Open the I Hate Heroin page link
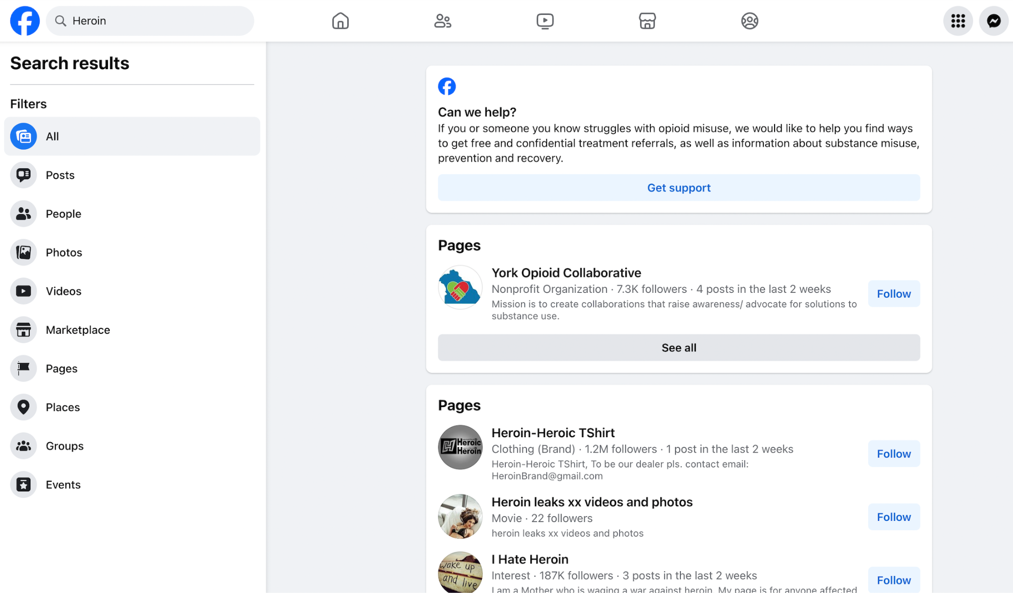 point(530,559)
